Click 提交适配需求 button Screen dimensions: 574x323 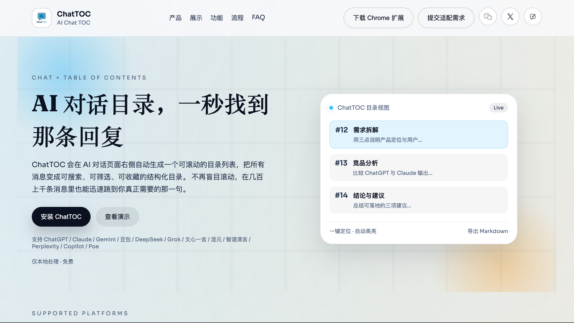[446, 18]
